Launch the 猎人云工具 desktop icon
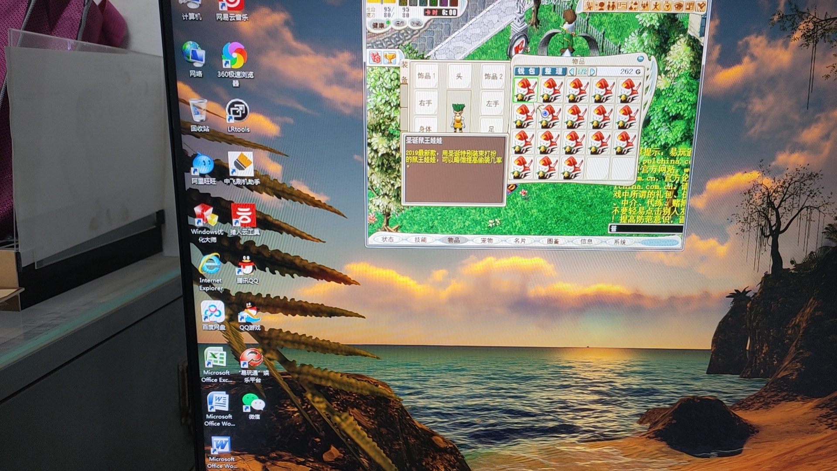 pos(244,219)
